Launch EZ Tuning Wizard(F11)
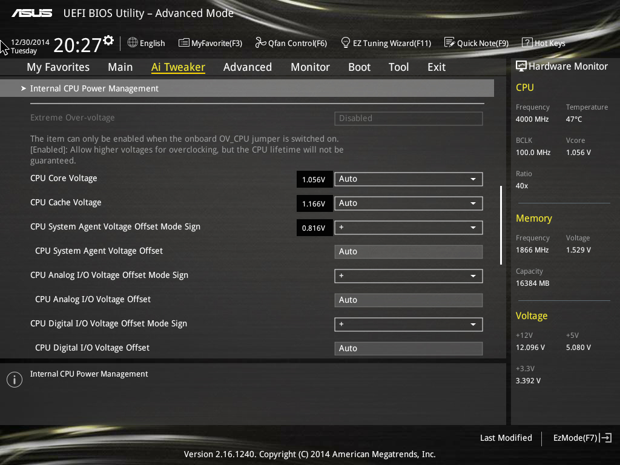The height and width of the screenshot is (465, 620). pos(386,43)
